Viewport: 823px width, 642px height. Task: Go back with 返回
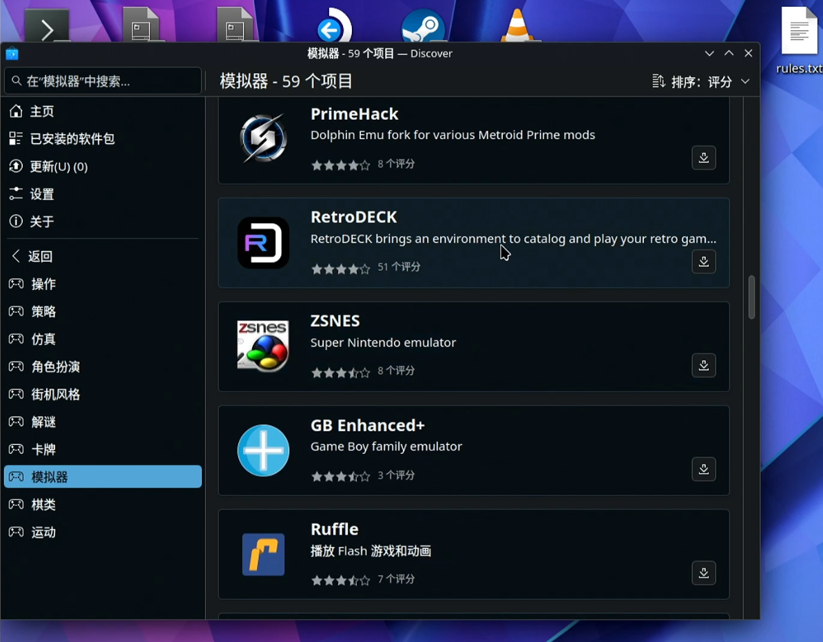(x=103, y=256)
